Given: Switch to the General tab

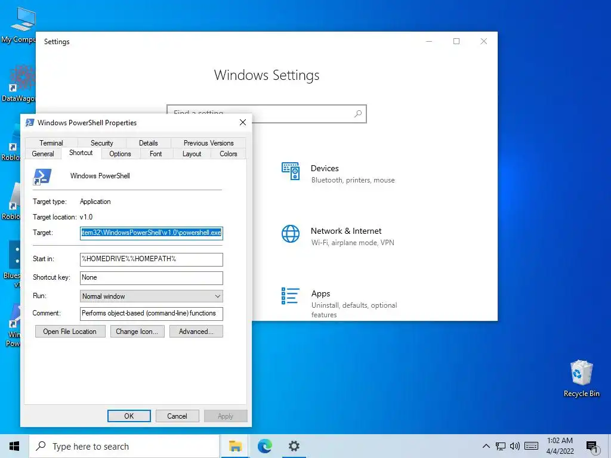Looking at the screenshot, I should (43, 154).
